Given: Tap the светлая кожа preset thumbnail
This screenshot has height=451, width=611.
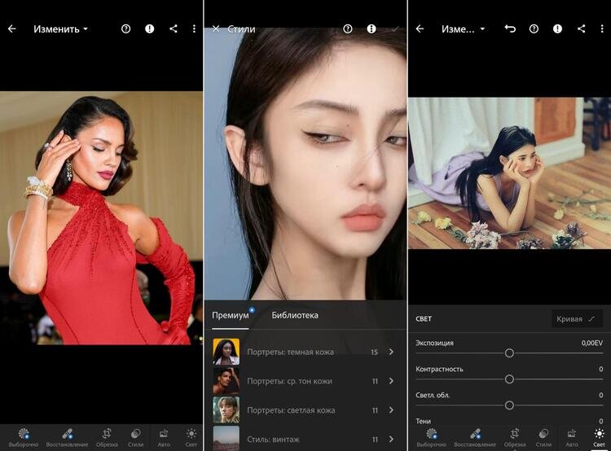Looking at the screenshot, I should (x=226, y=410).
